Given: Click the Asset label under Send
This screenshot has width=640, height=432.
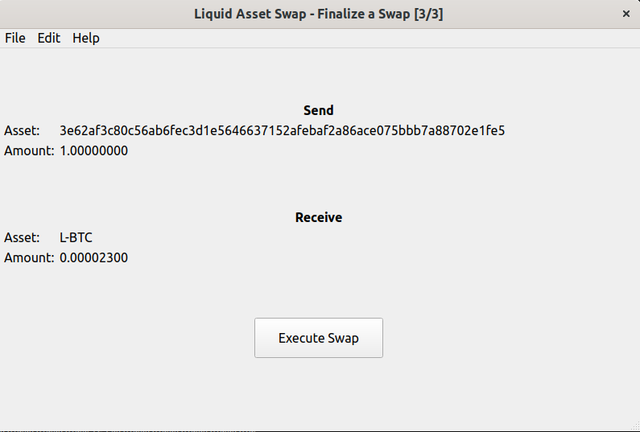Looking at the screenshot, I should [x=22, y=130].
